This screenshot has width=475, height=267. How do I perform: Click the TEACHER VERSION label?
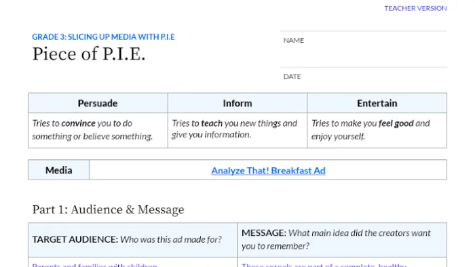(415, 8)
